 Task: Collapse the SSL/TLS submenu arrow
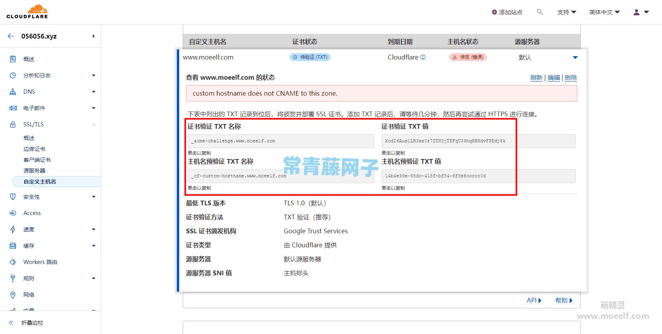pos(94,124)
